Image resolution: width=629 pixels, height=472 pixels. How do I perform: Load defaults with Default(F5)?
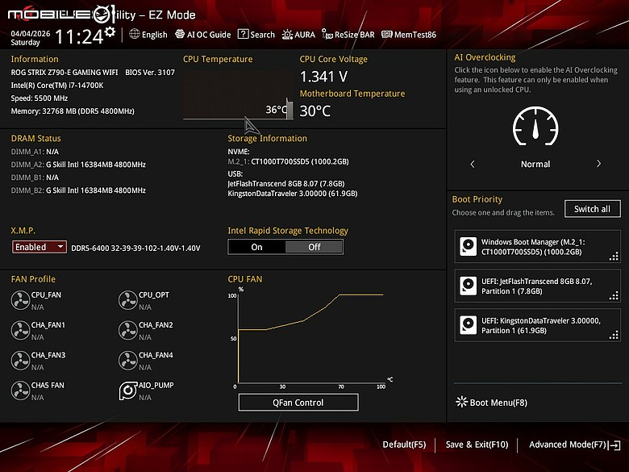click(404, 445)
